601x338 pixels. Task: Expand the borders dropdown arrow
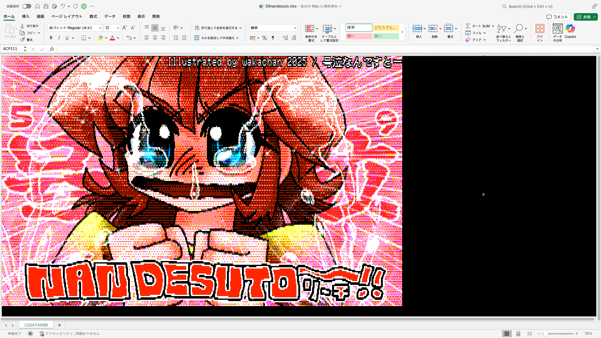coord(90,38)
